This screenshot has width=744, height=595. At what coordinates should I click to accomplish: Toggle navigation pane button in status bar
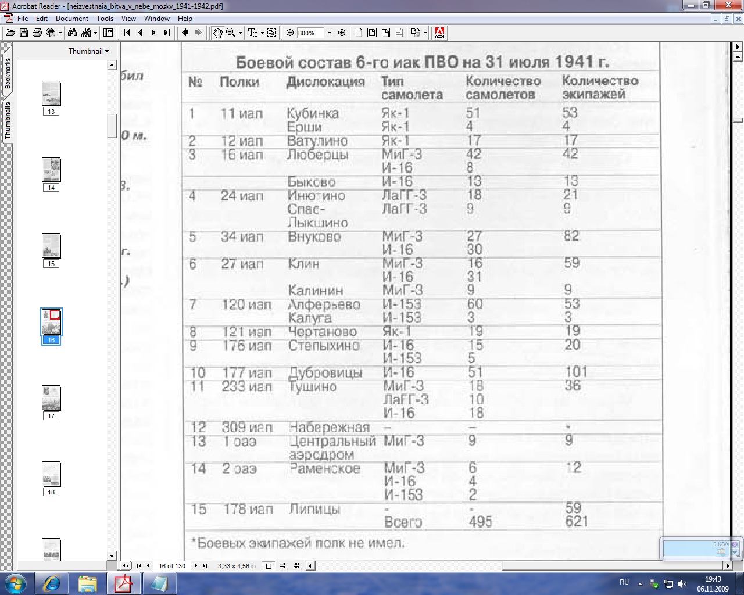click(126, 565)
